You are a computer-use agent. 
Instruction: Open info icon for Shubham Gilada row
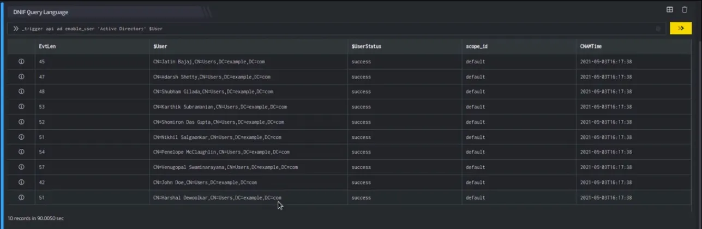coord(21,92)
